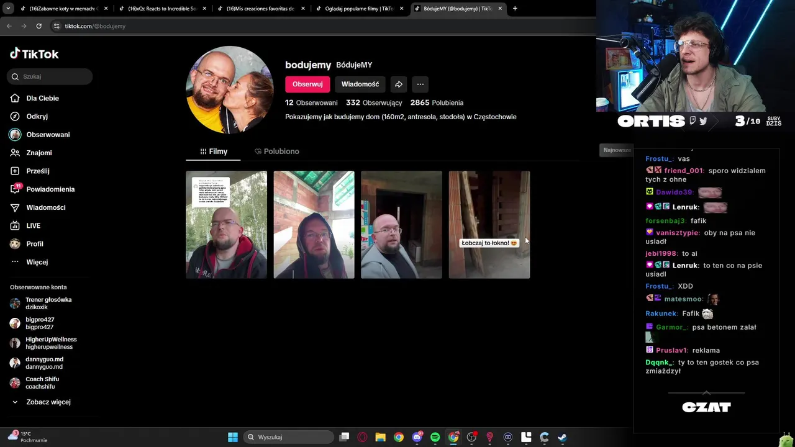Open the three-dots more options on profile
This screenshot has height=447, width=795.
[420, 84]
